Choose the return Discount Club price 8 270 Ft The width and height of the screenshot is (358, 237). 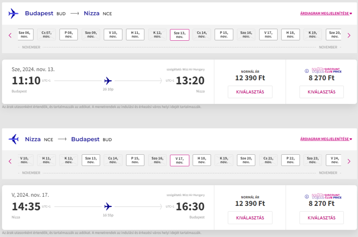pyautogui.click(x=322, y=218)
